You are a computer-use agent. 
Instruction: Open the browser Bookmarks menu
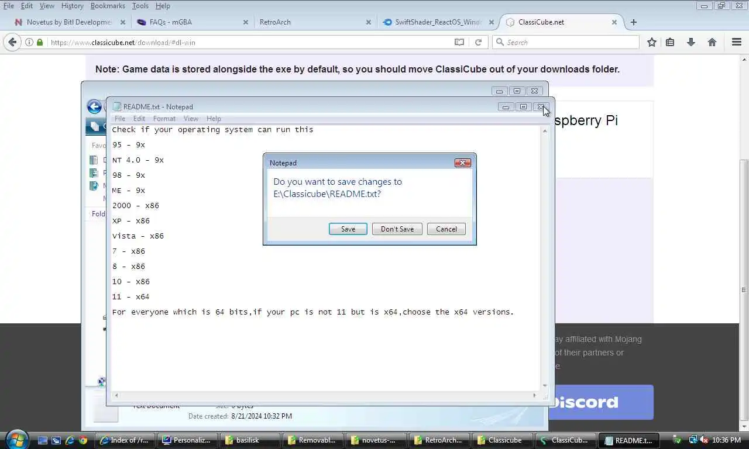pyautogui.click(x=108, y=6)
